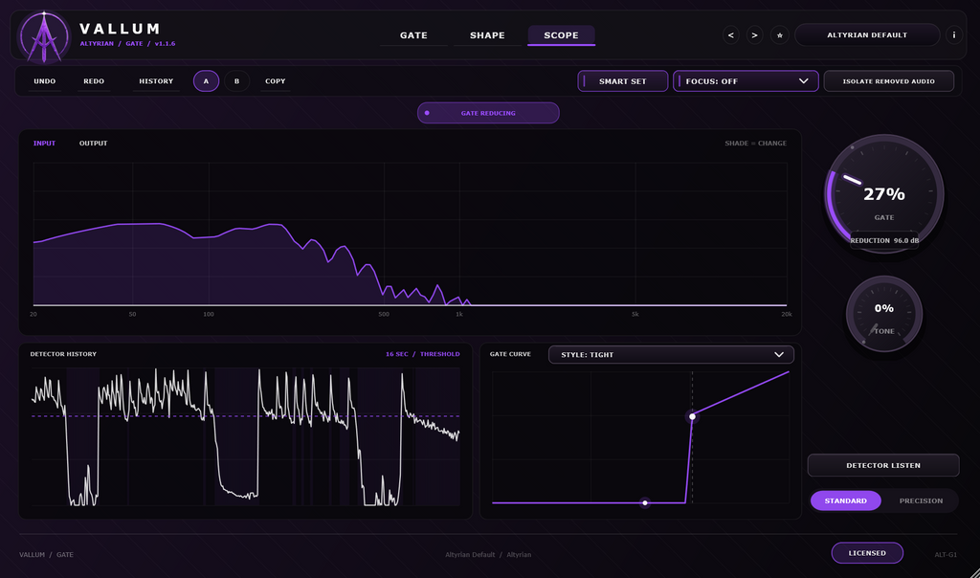Click the Redo button
This screenshot has width=980, height=578.
click(x=94, y=81)
